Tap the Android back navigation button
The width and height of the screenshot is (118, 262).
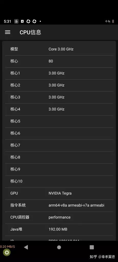[26, 247]
